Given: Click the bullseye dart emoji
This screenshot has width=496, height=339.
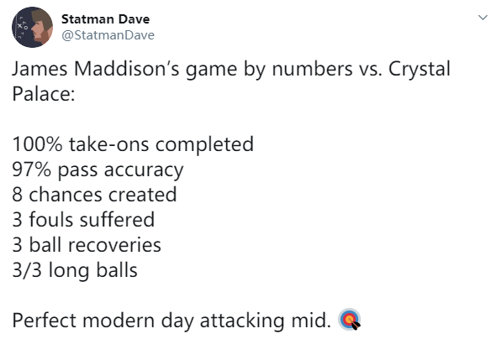Looking at the screenshot, I should 350,320.
